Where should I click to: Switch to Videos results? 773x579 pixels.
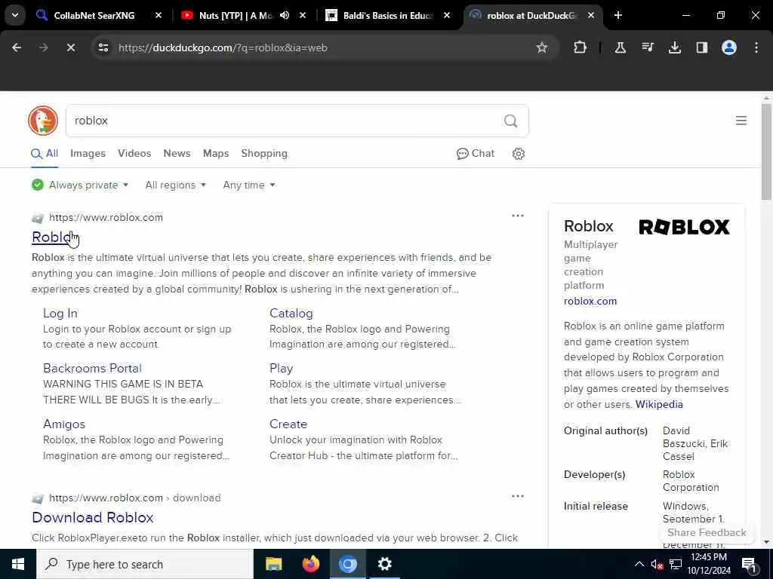(134, 154)
